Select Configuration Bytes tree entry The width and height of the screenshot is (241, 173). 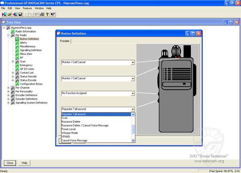[31, 84]
